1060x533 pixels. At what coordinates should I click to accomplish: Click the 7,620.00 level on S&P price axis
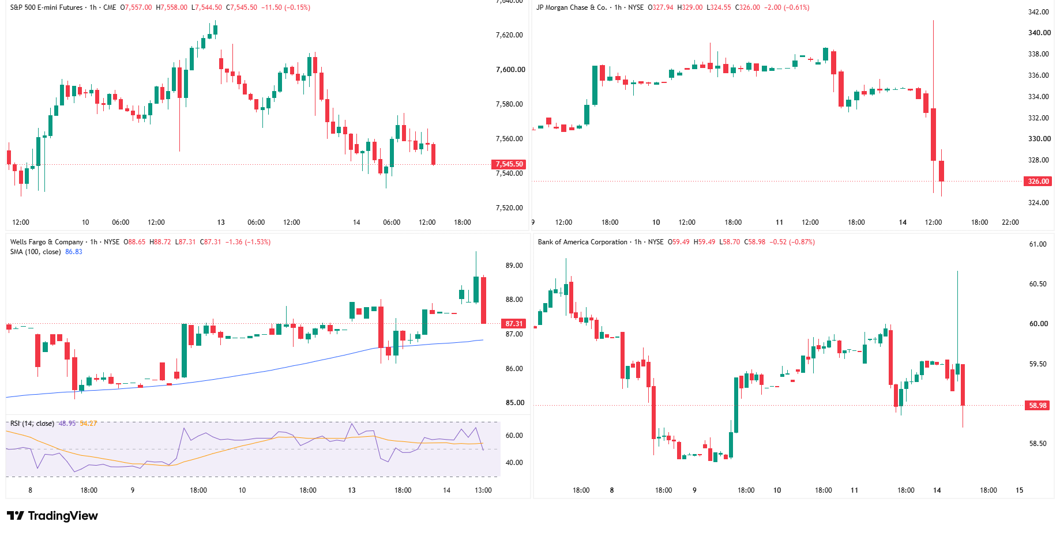pyautogui.click(x=509, y=35)
